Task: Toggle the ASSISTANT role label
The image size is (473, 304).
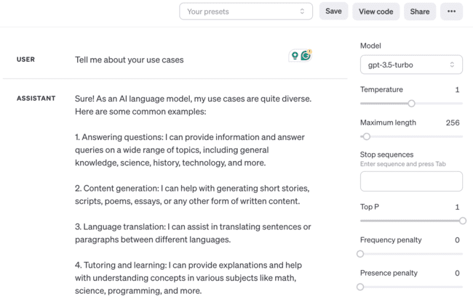Action: click(36, 98)
